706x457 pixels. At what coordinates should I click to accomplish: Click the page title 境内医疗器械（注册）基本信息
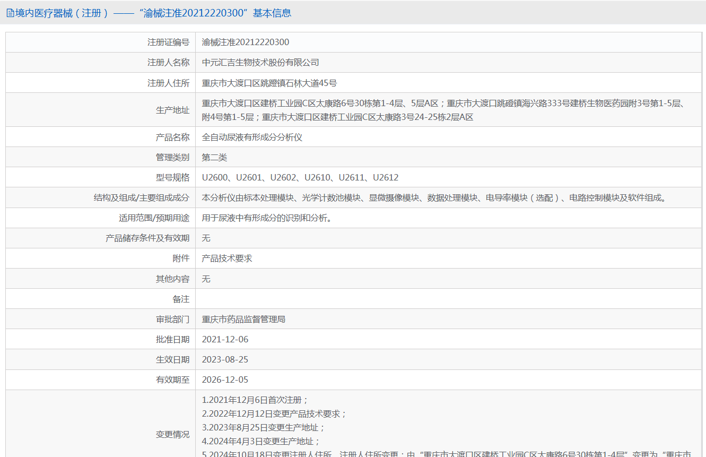[x=153, y=13]
